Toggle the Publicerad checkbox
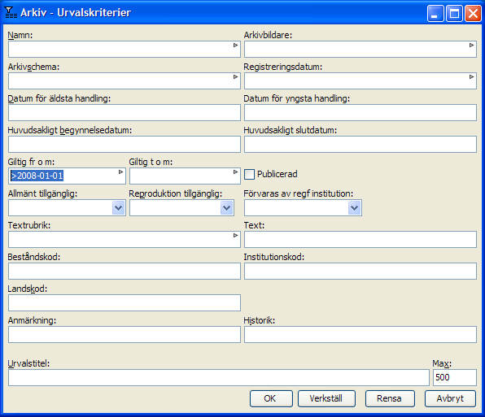 [249, 174]
